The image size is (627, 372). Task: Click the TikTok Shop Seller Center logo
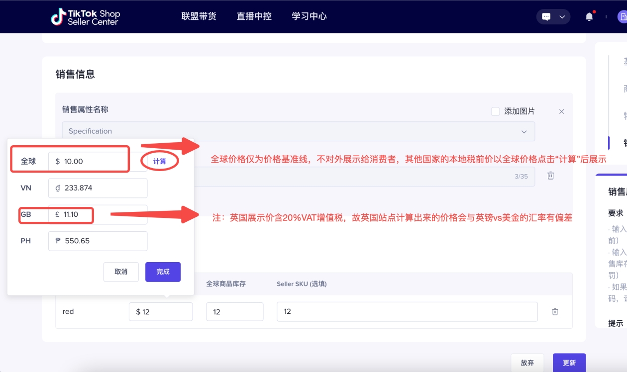[86, 16]
